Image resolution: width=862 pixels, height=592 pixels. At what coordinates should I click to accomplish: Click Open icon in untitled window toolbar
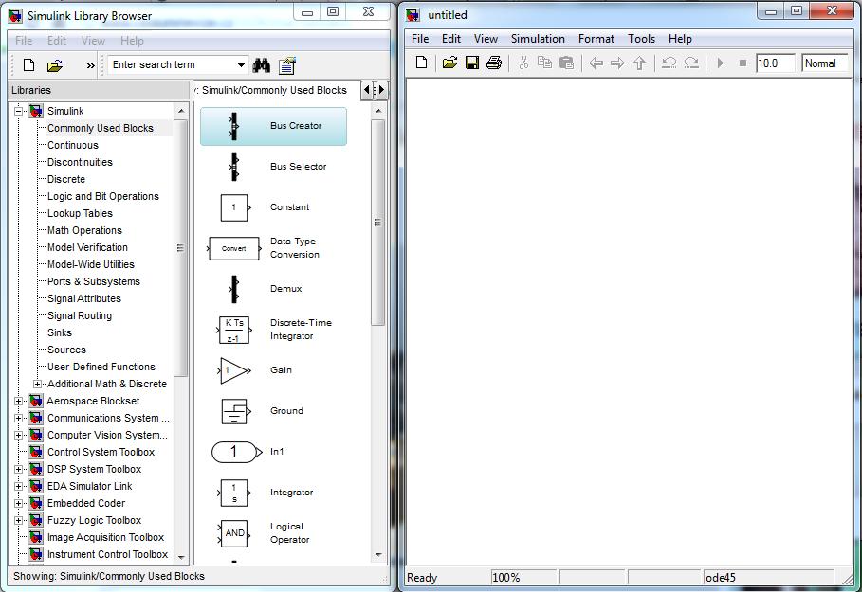(449, 63)
